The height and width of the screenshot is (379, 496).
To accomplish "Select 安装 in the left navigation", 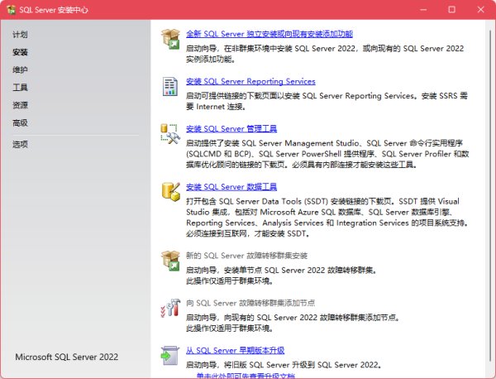I will (20, 52).
